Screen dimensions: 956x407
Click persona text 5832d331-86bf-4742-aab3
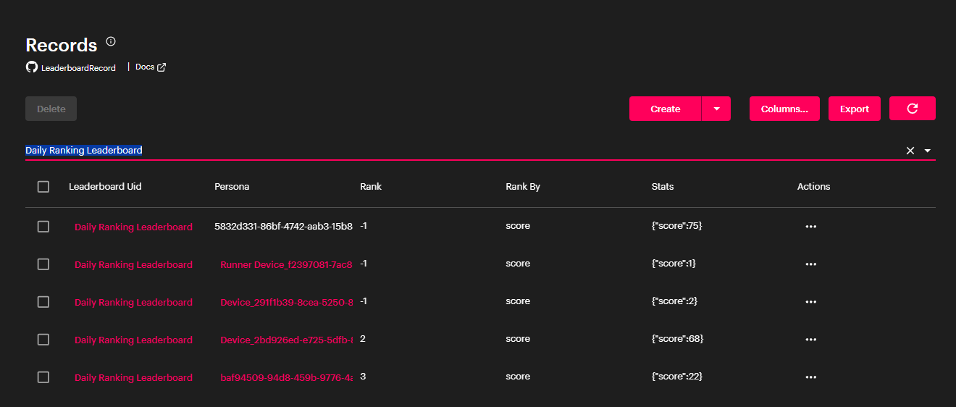click(283, 226)
